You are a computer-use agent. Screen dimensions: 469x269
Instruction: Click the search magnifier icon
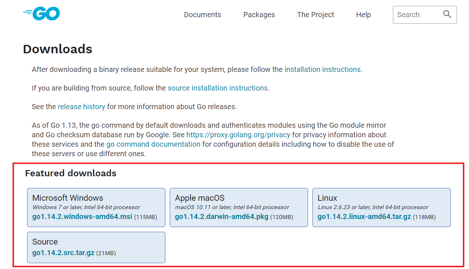pyautogui.click(x=447, y=14)
